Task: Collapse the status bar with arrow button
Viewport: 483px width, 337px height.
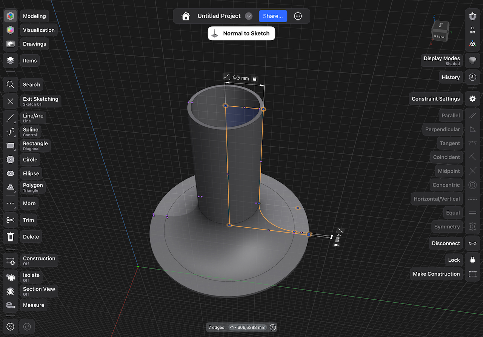Action: (x=273, y=327)
